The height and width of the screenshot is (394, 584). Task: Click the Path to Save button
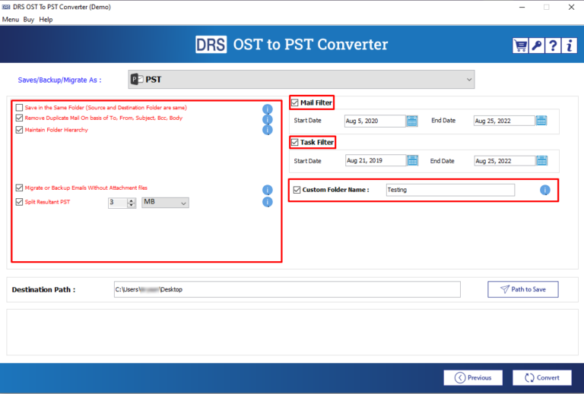[522, 289]
